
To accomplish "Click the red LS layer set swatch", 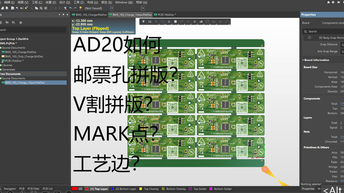I will 75,188.
